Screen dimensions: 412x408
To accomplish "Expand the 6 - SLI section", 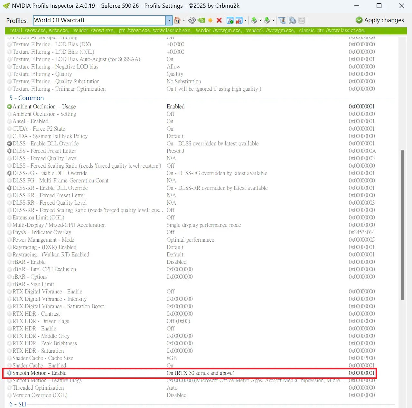I will point(18,404).
